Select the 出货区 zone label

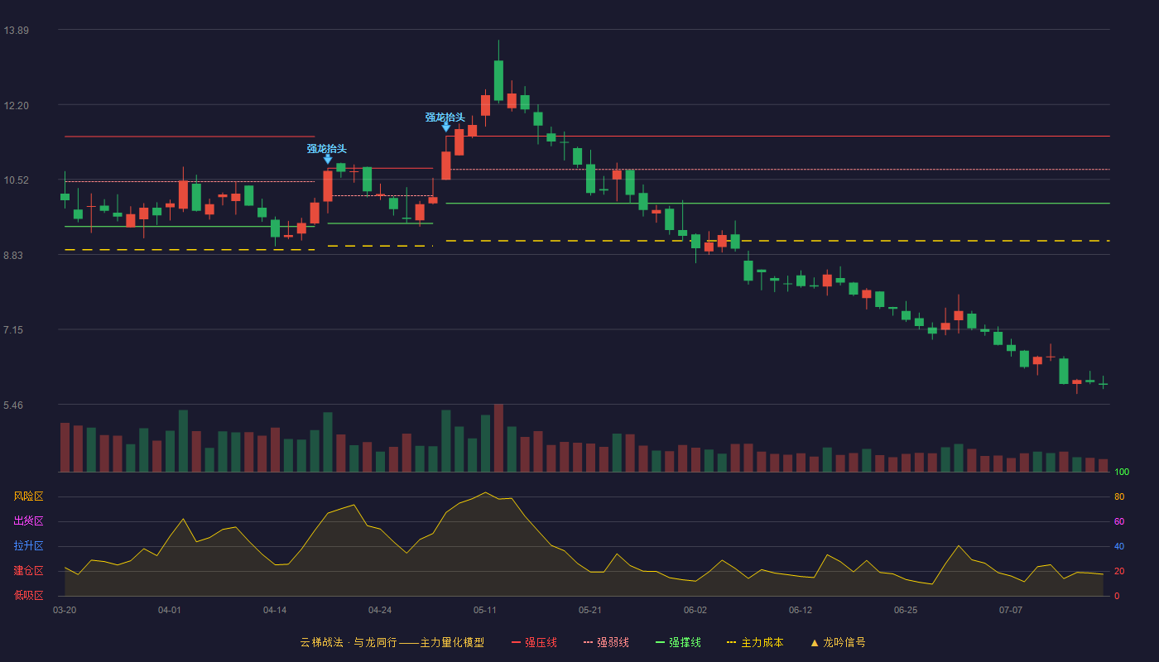pos(28,521)
